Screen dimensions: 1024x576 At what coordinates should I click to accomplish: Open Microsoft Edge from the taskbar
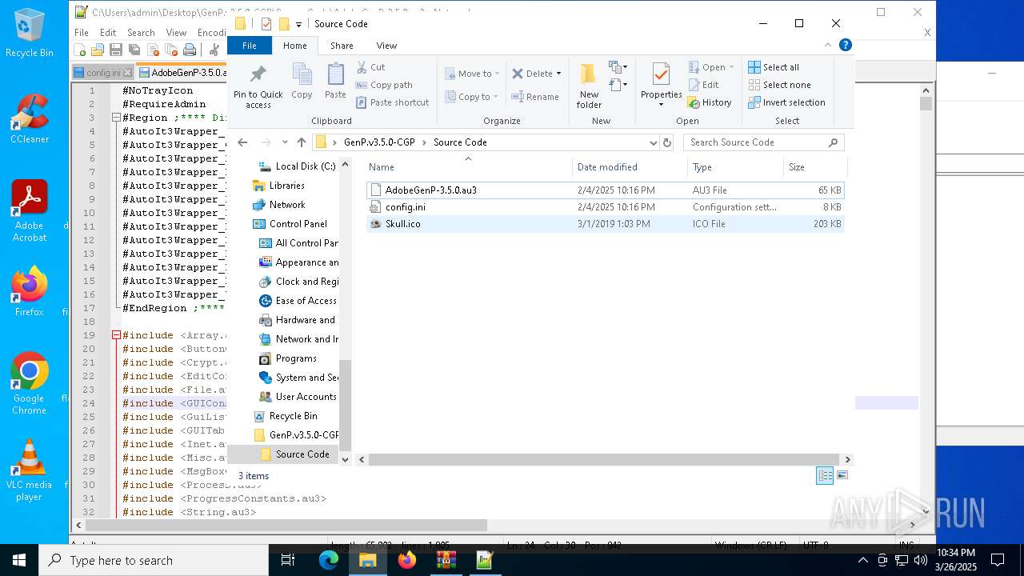click(x=329, y=560)
